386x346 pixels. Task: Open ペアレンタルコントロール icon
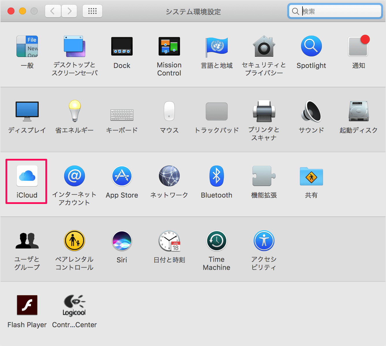click(75, 241)
